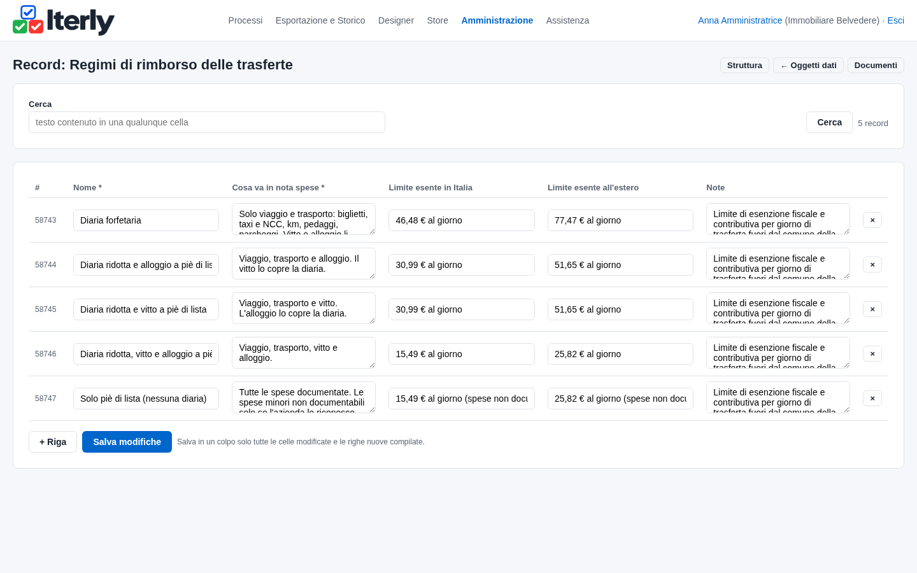Image resolution: width=917 pixels, height=573 pixels.
Task: Edit the Italia limit field in row 58744
Action: pyautogui.click(x=462, y=265)
